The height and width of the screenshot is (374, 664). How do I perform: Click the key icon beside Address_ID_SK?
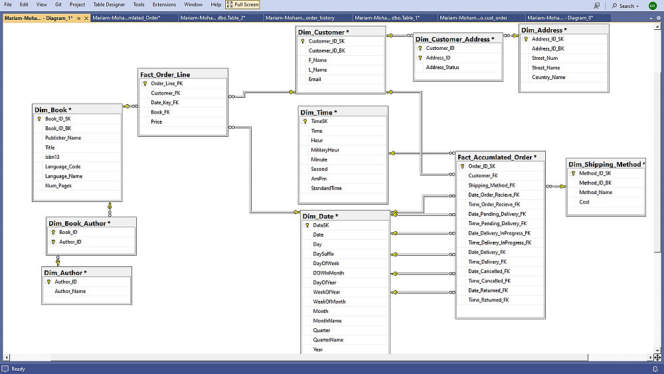click(526, 39)
